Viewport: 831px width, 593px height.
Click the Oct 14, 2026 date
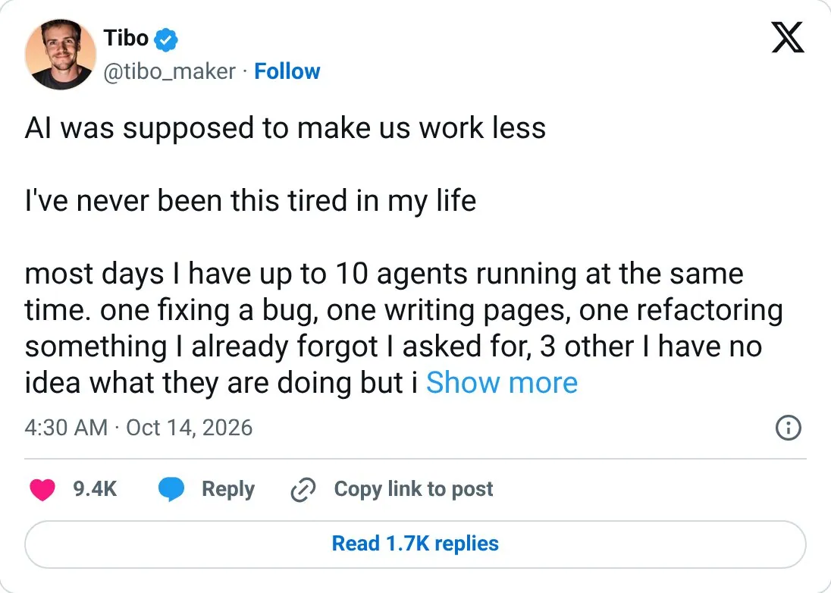point(190,428)
